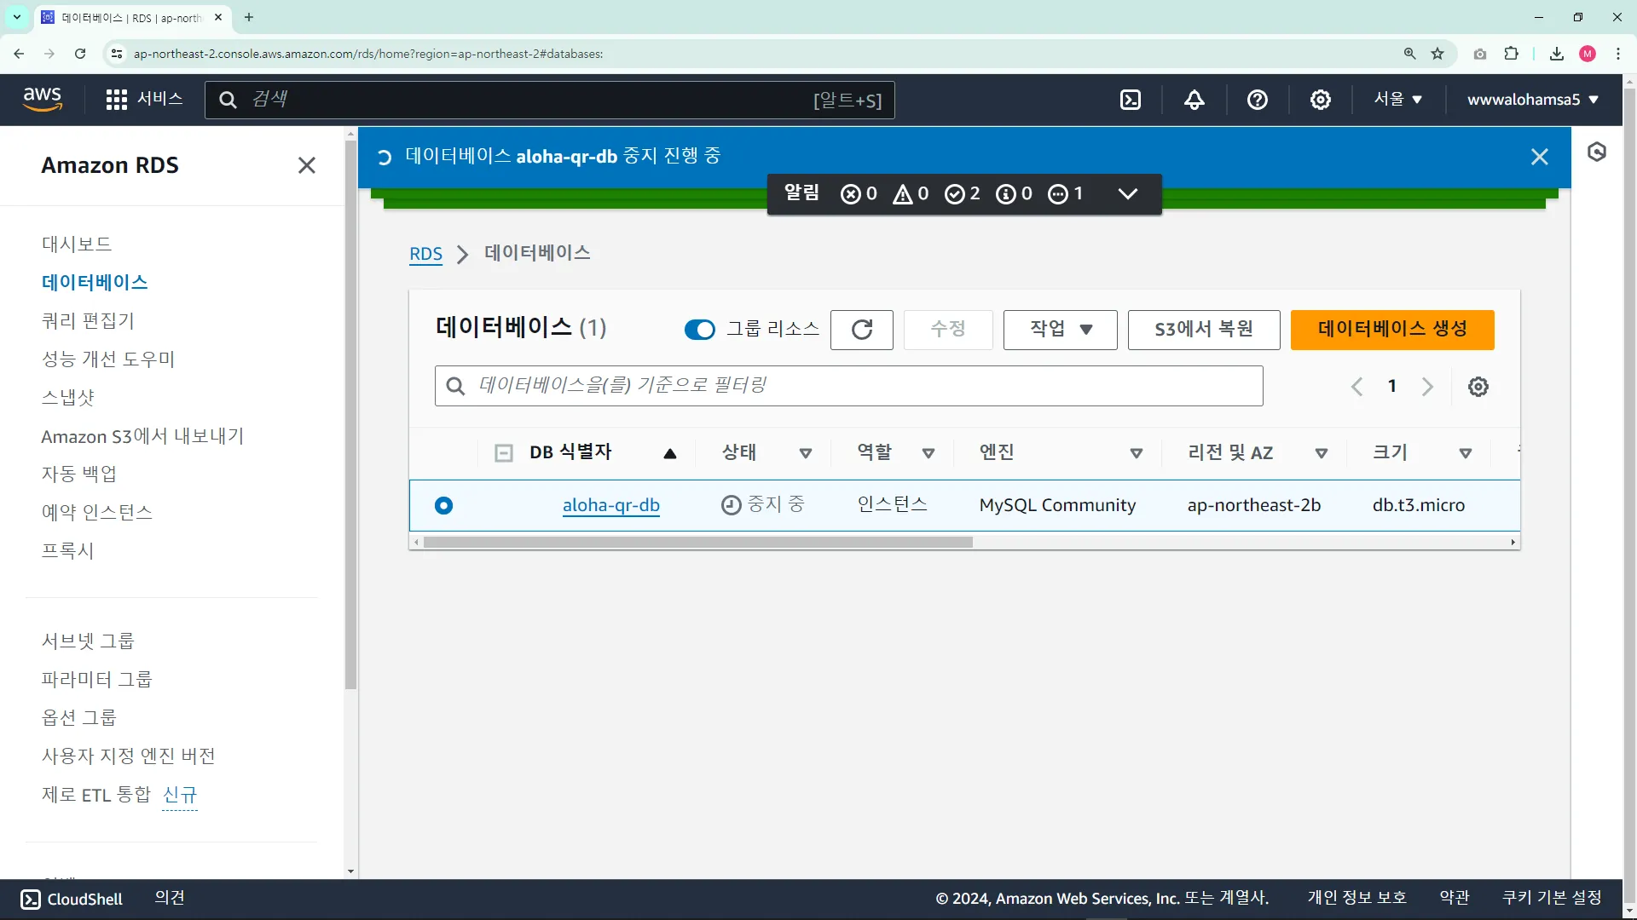Click the 데이터베이스 생성 button
The width and height of the screenshot is (1637, 920).
click(x=1391, y=330)
